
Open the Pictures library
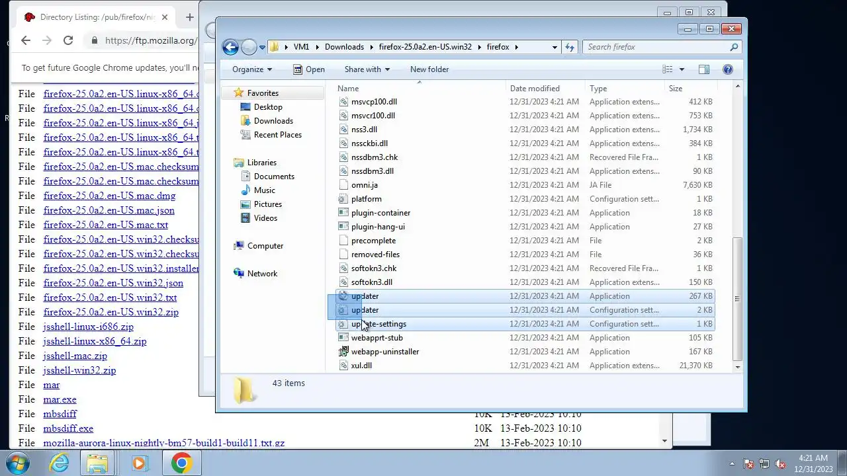pos(268,204)
